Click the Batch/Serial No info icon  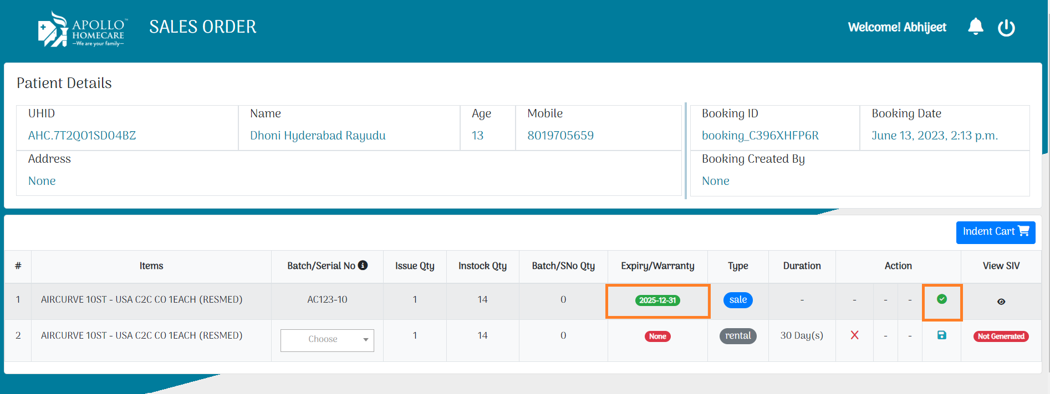coord(363,266)
